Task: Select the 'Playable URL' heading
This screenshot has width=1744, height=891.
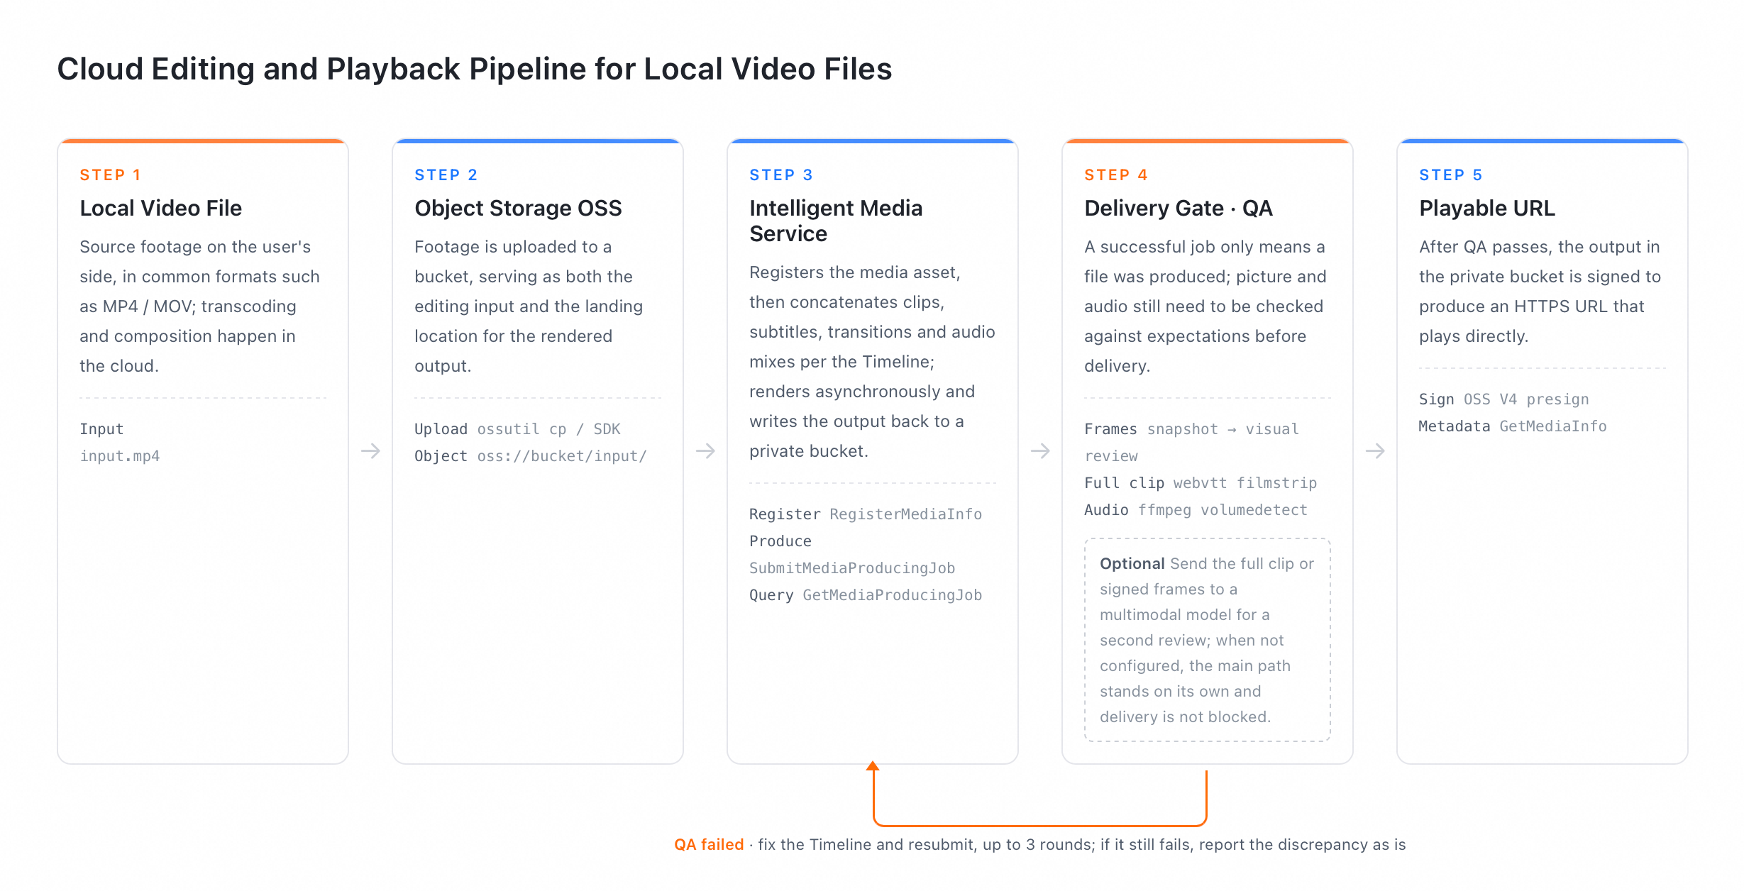Action: click(x=1486, y=208)
